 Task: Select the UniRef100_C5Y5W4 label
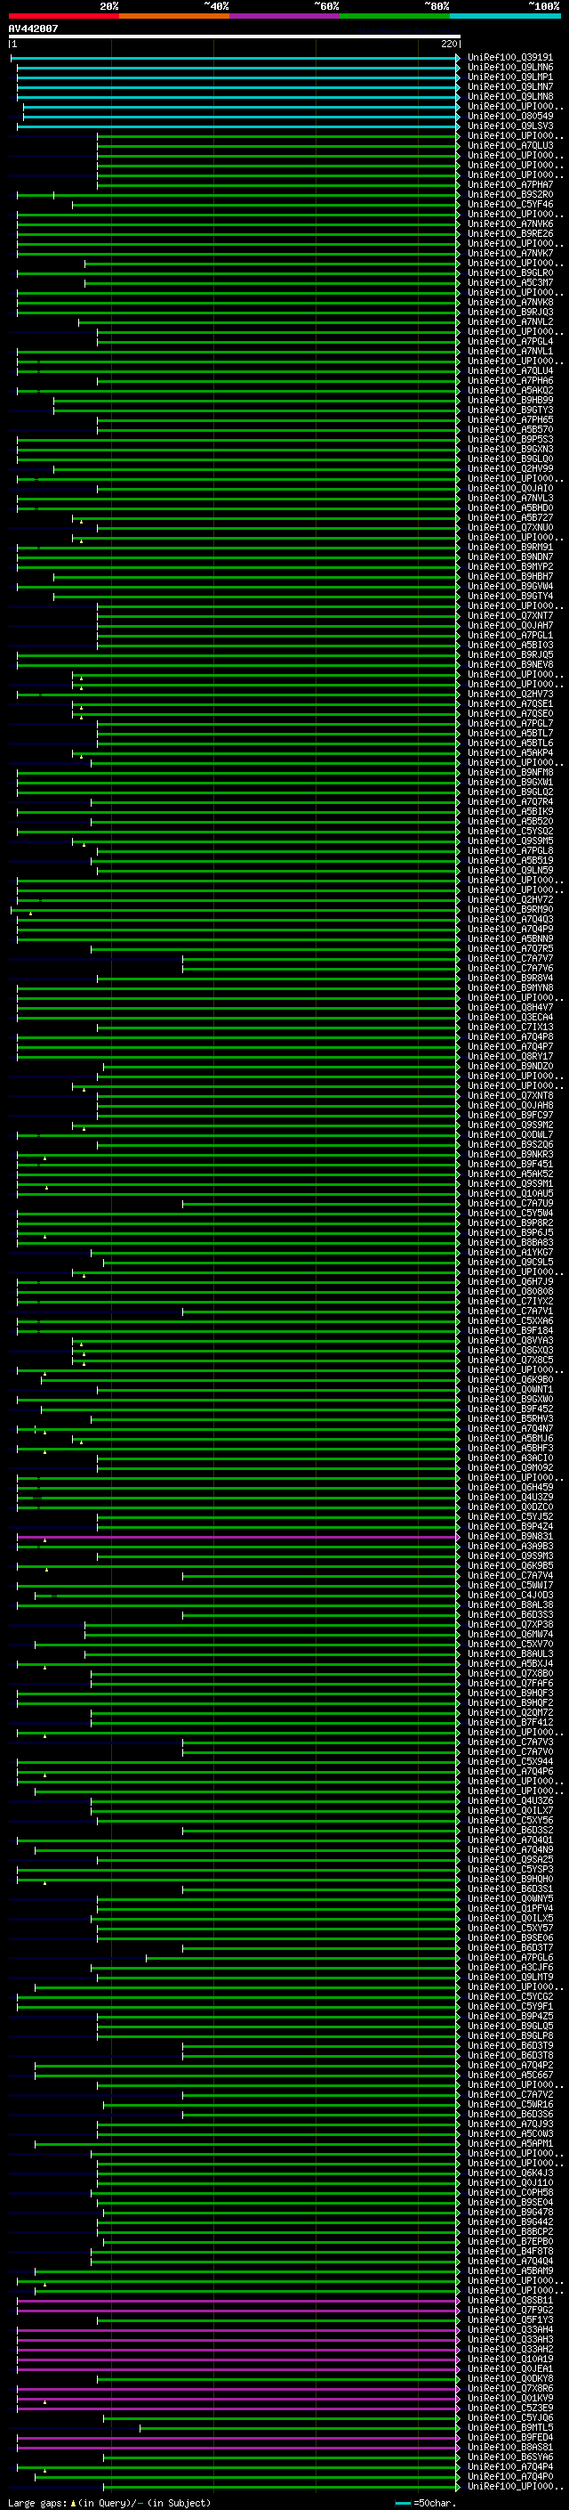tap(509, 1213)
